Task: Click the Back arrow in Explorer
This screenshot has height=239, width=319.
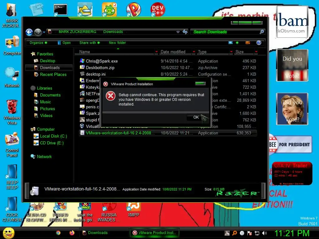Action: tap(29, 32)
